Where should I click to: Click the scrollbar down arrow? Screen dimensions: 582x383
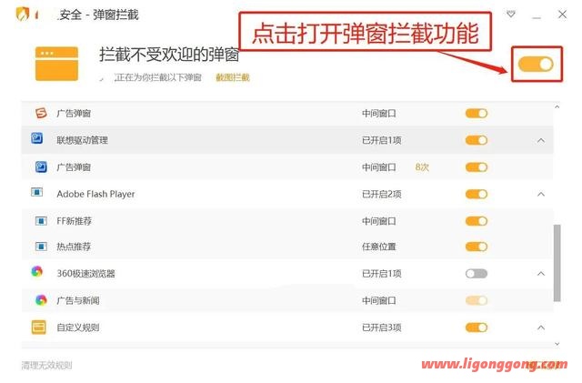tap(557, 344)
